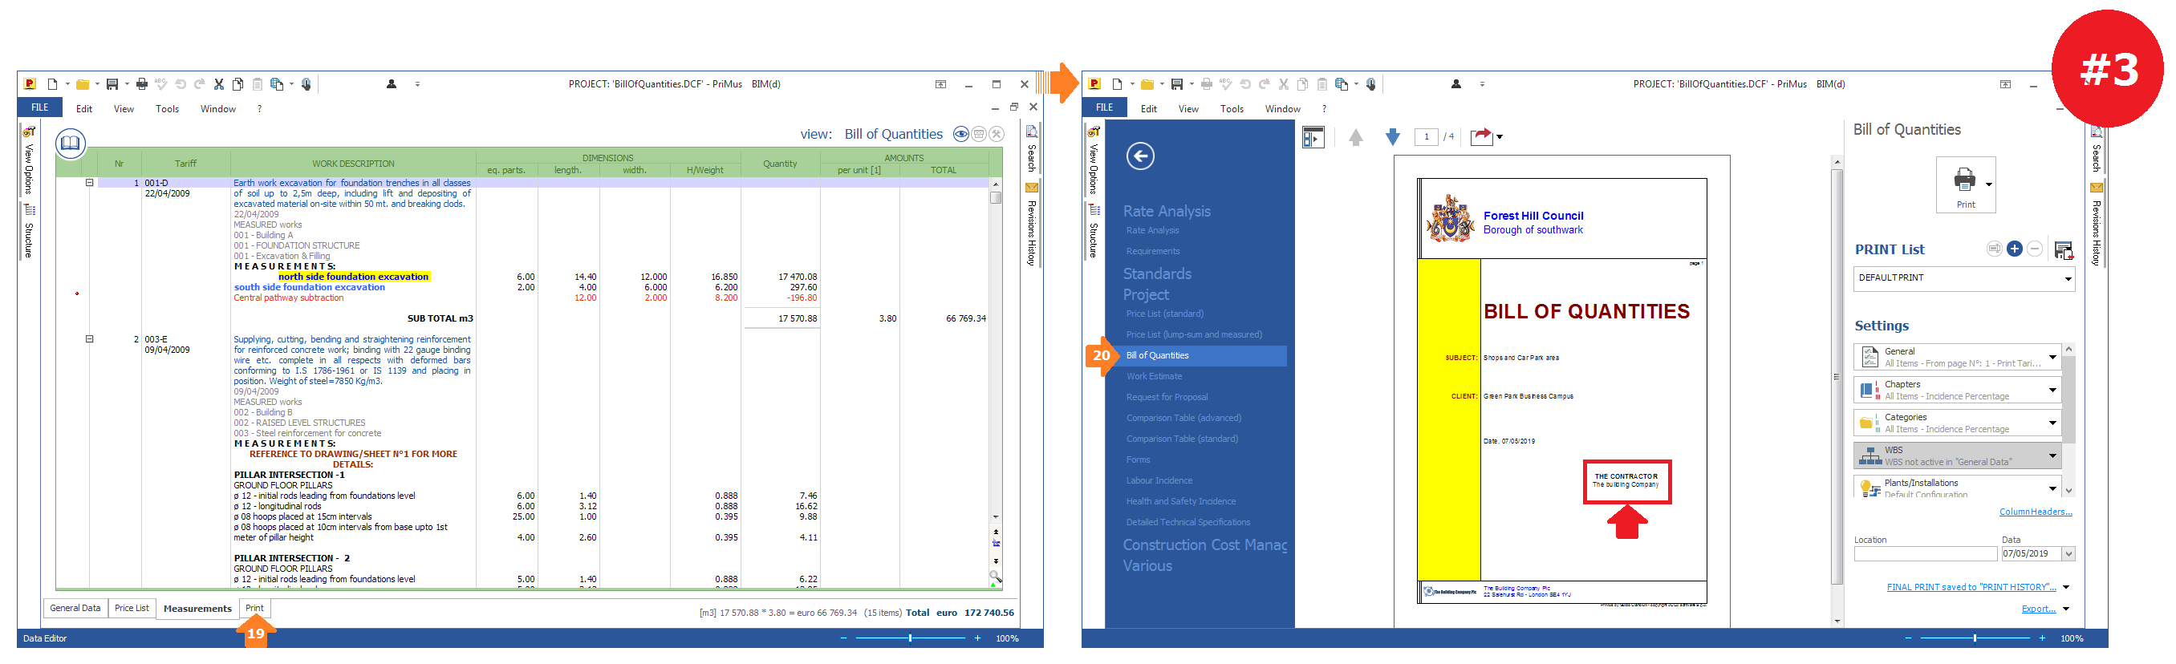Expand the Categories settings dropdown
Screen dimensions: 2176x664
[x=2052, y=423]
